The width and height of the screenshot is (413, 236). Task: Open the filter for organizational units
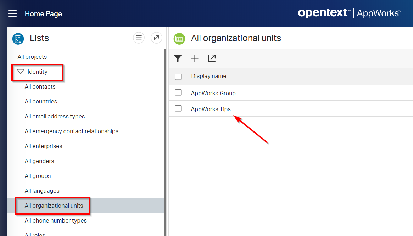[x=178, y=58]
